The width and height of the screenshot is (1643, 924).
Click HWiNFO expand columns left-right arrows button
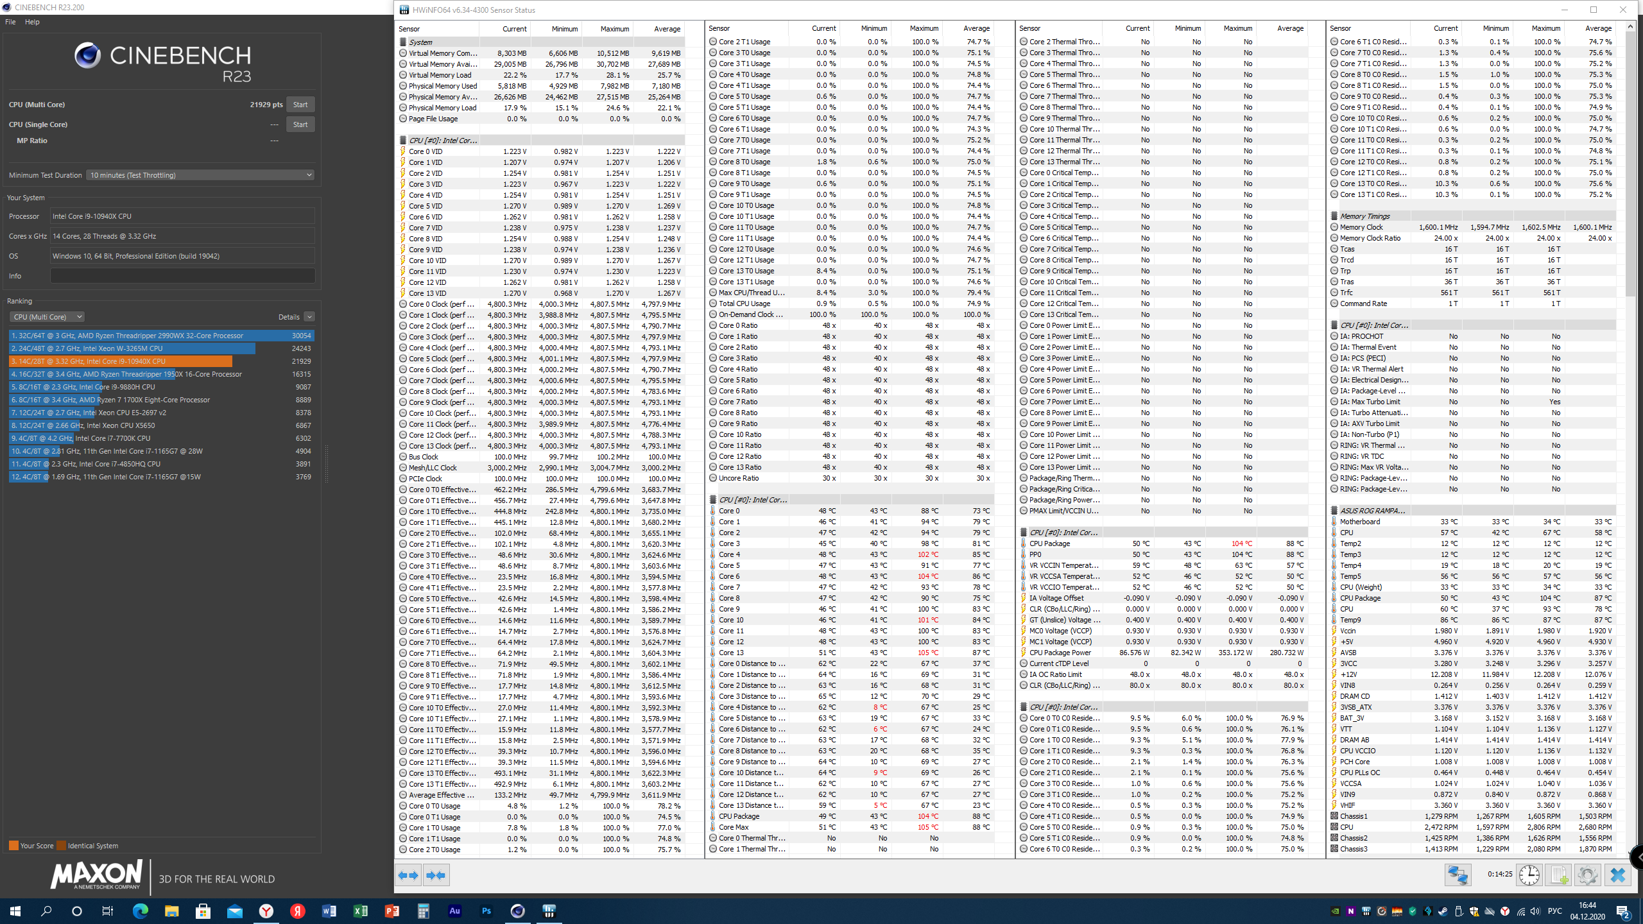[x=408, y=875]
